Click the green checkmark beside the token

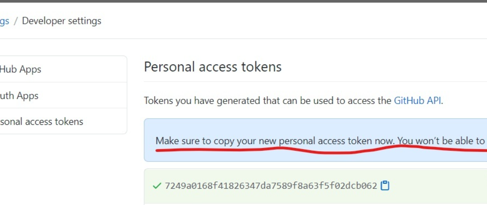157,186
